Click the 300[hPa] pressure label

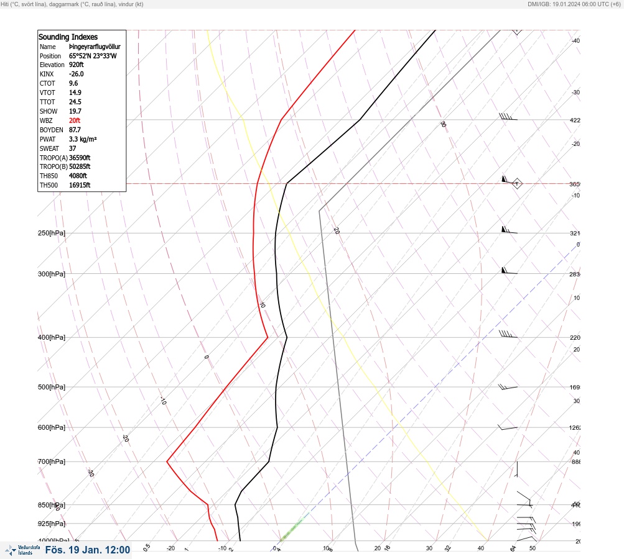pos(52,274)
